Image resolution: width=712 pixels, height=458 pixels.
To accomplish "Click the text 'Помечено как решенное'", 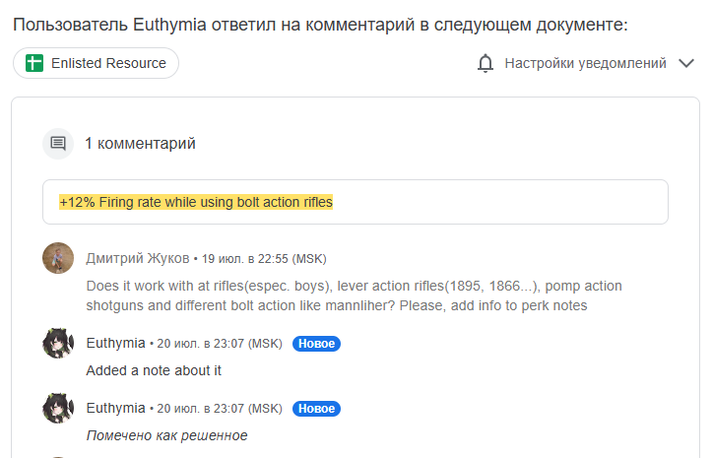I will 166,435.
